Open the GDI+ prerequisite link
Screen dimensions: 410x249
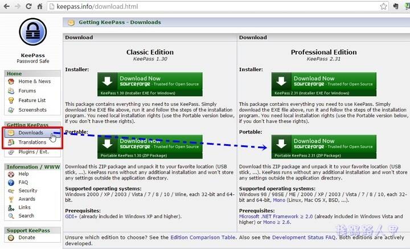point(71,217)
